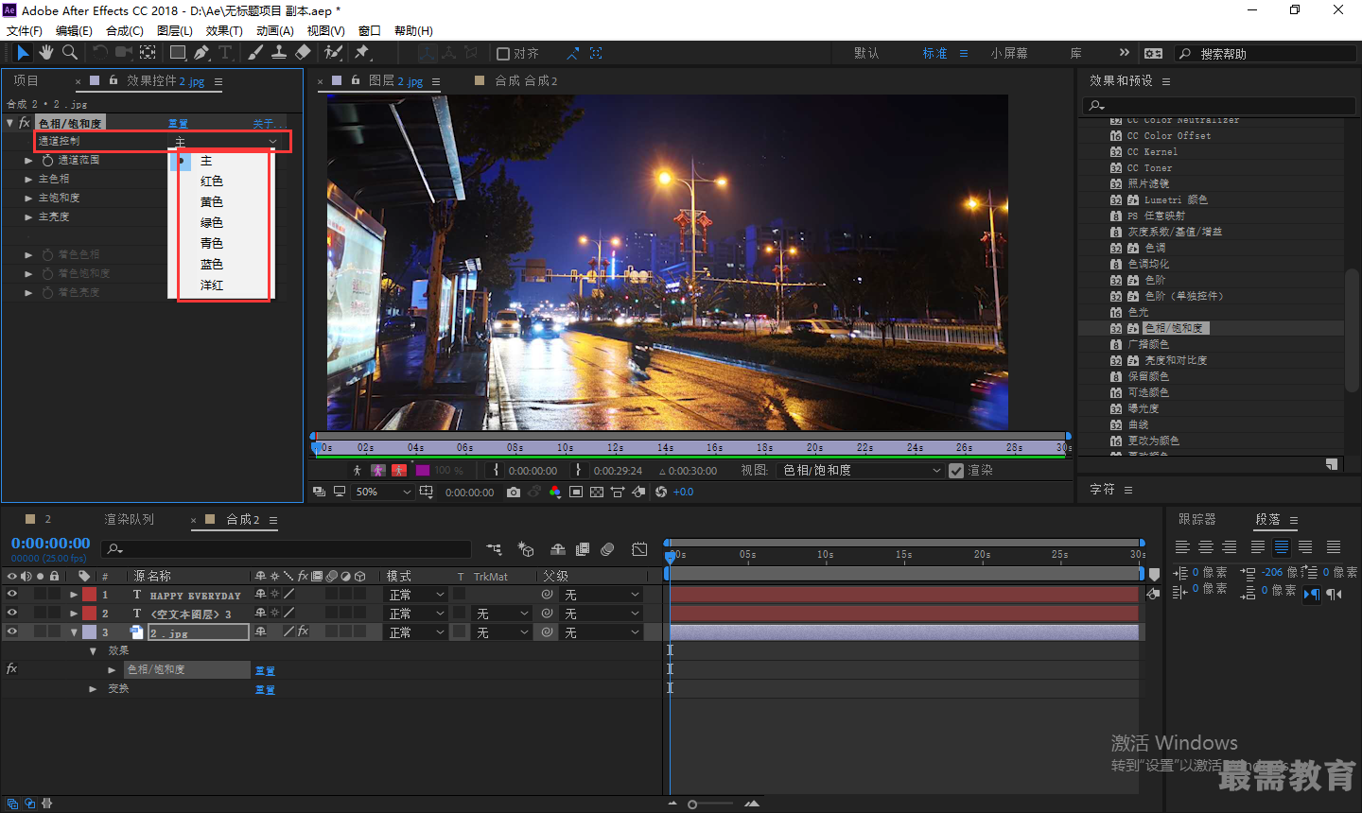The image size is (1362, 813).
Task: Click the draft 3D icon in timeline
Action: tap(527, 549)
